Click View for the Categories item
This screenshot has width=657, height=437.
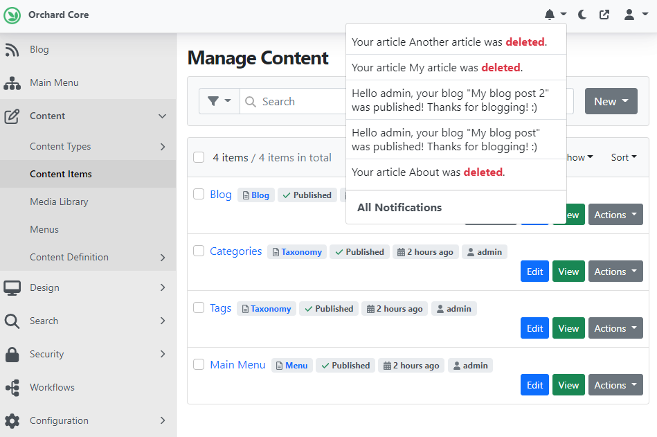568,271
